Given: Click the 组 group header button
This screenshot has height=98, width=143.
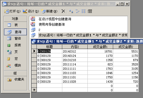Looking at the screenshot, I should click(x=15, y=73).
